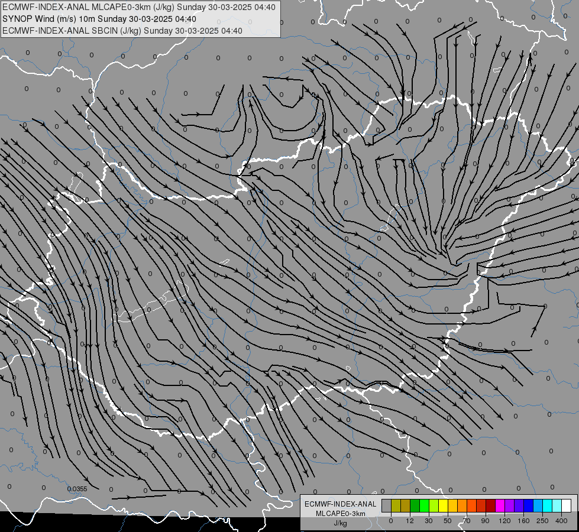Click the legend scale label 90

click(x=485, y=521)
